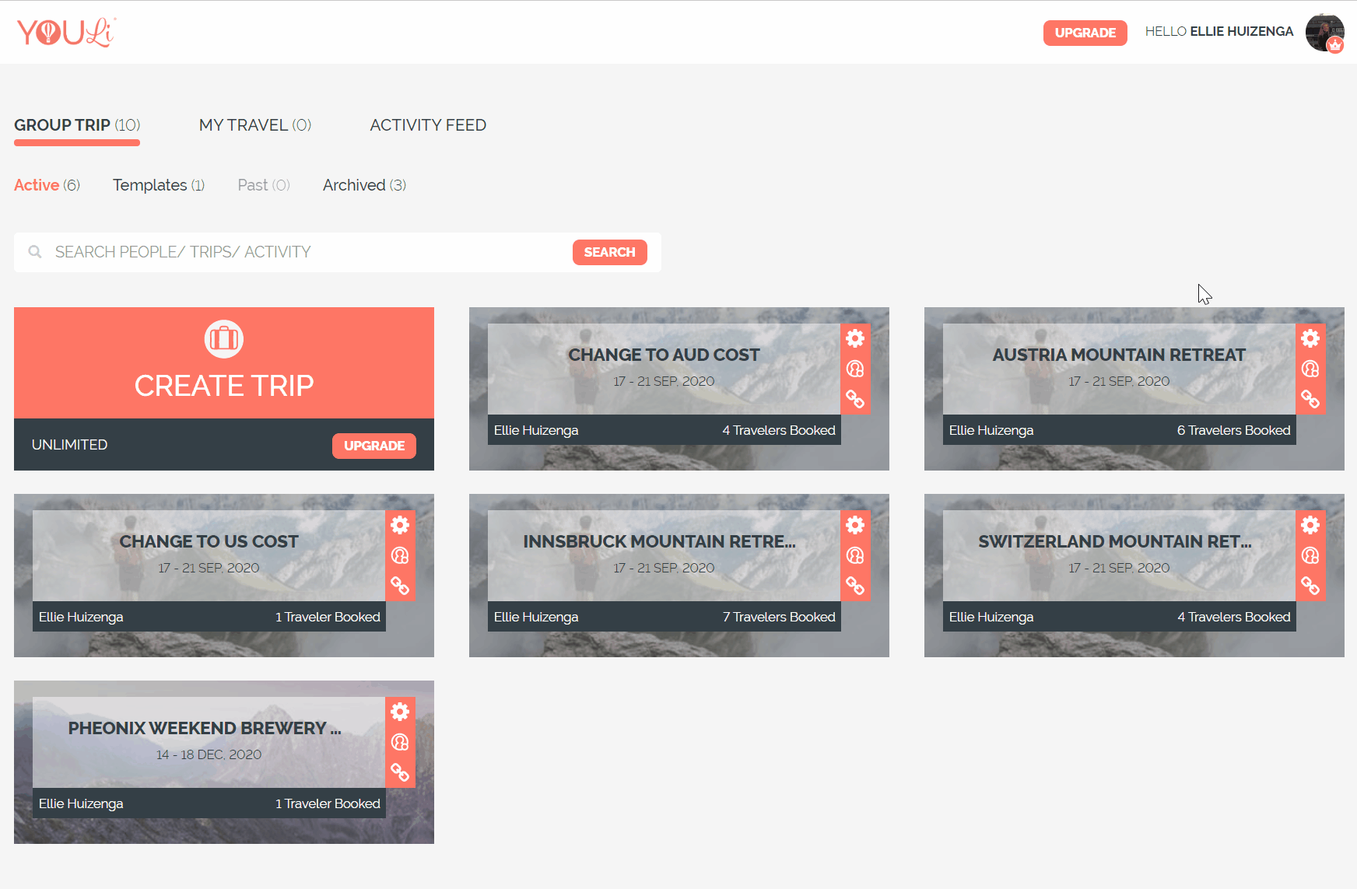Image resolution: width=1357 pixels, height=889 pixels.
Task: Click Ellie Huizenga on Austria trip card
Action: 991,430
